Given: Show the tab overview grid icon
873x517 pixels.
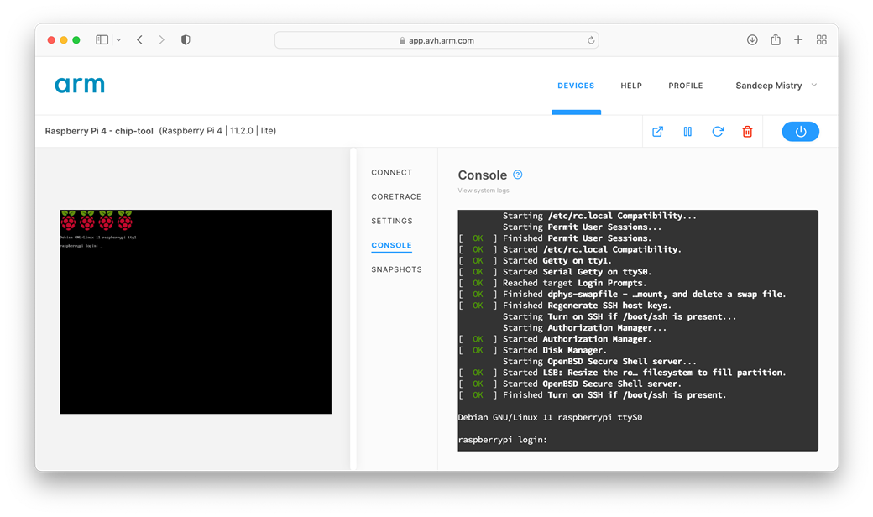Looking at the screenshot, I should 821,40.
